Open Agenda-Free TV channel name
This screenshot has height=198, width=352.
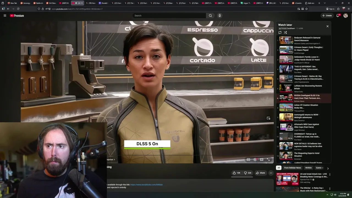(307, 180)
